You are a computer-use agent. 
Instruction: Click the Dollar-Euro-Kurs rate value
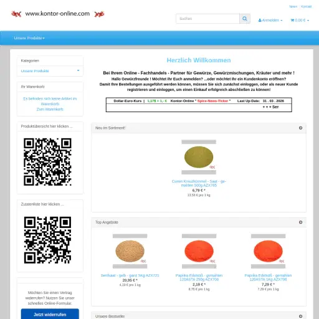tap(157, 101)
